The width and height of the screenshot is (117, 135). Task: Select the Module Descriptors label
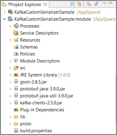point(40,61)
